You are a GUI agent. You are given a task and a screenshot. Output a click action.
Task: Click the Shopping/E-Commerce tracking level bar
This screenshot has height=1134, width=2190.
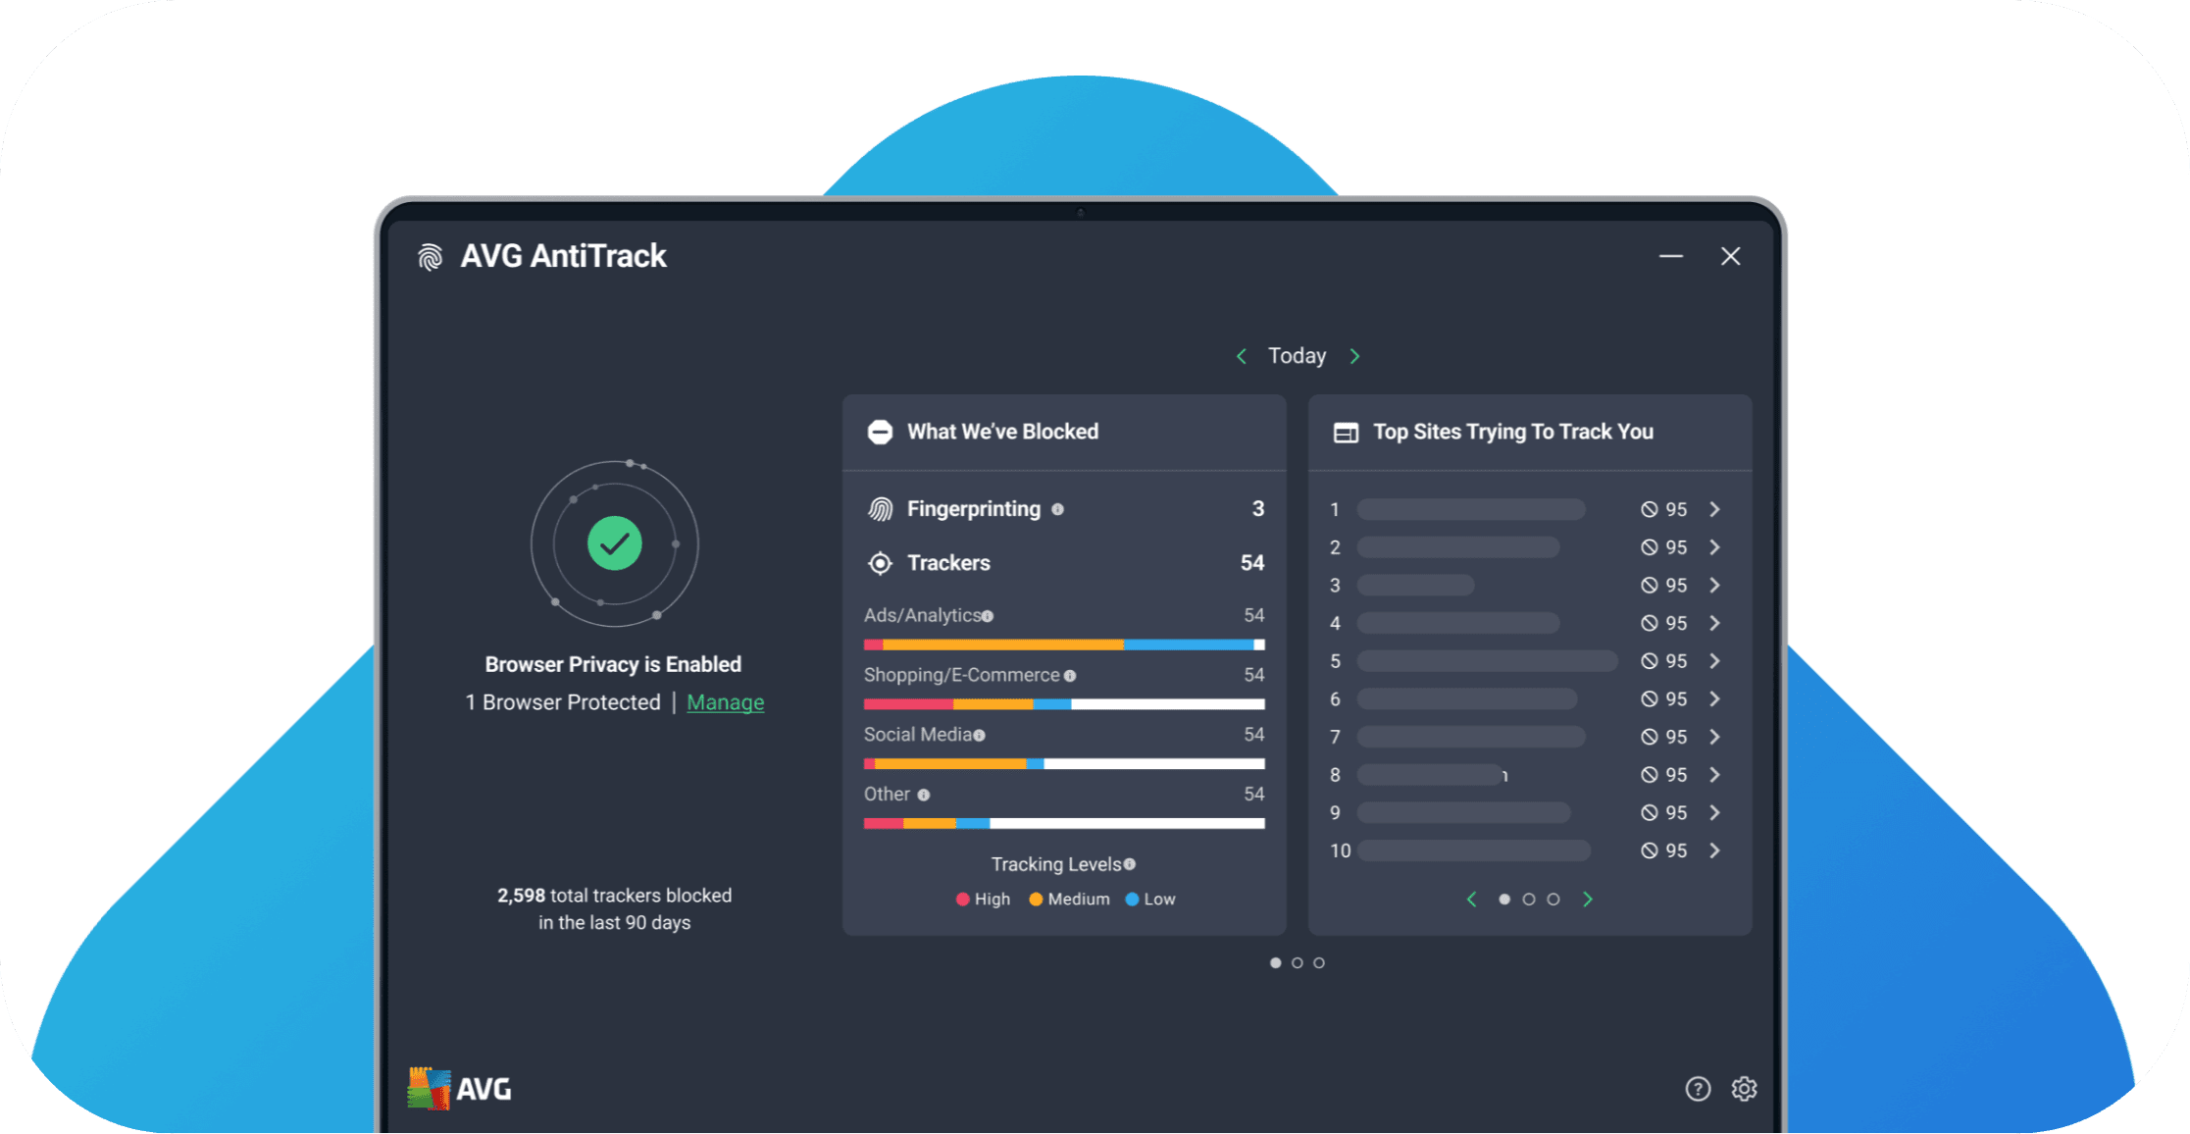click(x=1064, y=704)
